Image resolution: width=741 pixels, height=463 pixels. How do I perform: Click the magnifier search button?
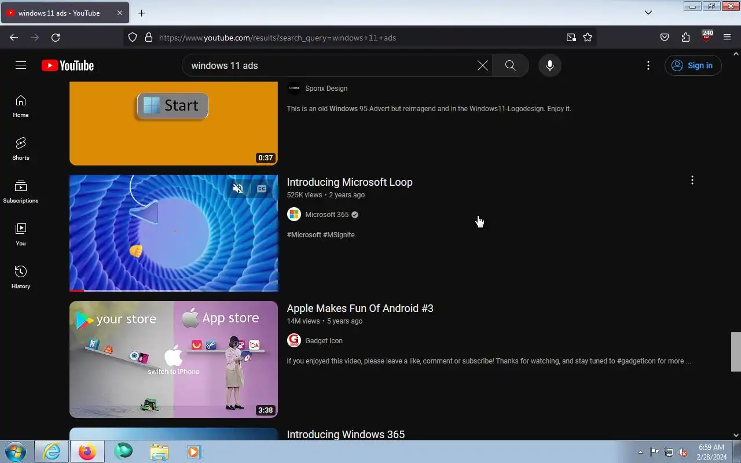coord(510,65)
